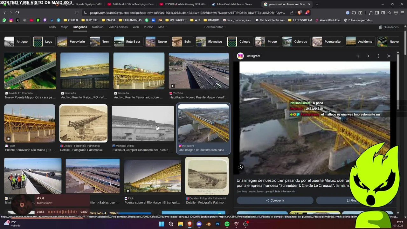This screenshot has height=229, width=407.
Task: Expand Herramientas tools dropdown
Action: 215,27
